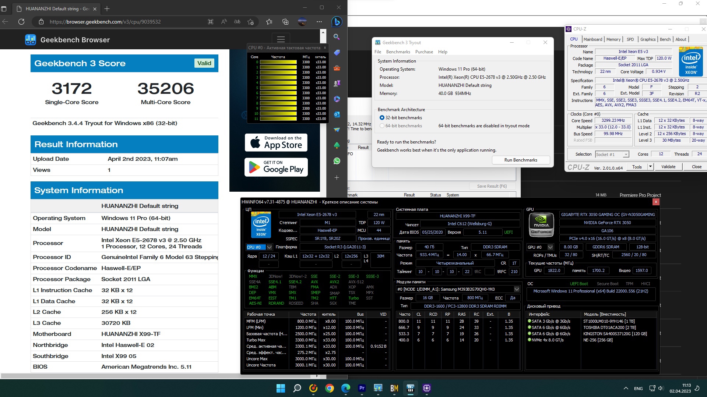The image size is (707, 397).
Task: Open Premiere Pro from the taskbar
Action: click(x=362, y=388)
